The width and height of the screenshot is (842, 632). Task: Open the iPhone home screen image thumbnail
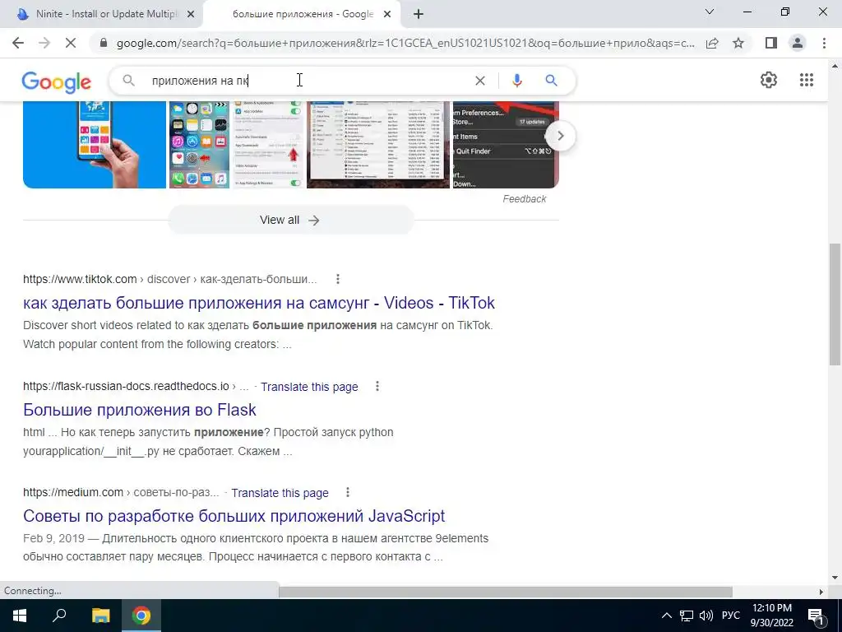point(199,145)
